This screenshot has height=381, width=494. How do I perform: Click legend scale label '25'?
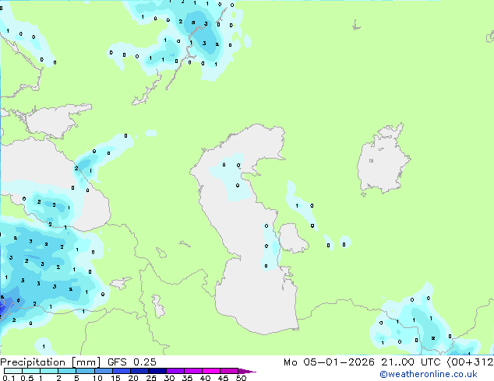click(x=151, y=378)
